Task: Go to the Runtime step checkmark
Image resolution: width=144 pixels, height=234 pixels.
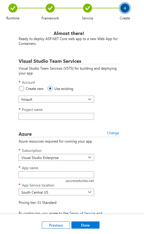Action: (x=13, y=8)
